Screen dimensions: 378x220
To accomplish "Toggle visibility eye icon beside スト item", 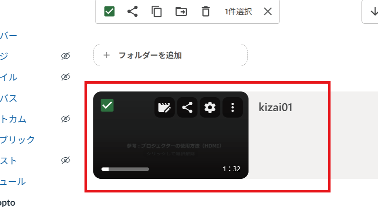I will (x=65, y=160).
